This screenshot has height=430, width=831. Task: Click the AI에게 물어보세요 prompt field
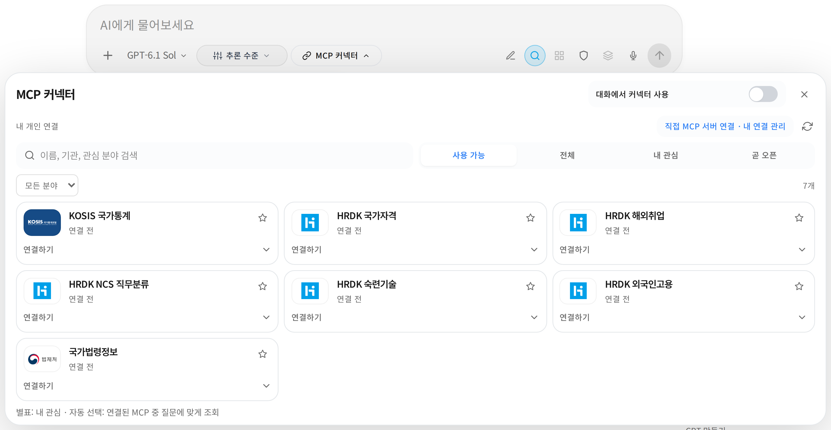pos(384,25)
